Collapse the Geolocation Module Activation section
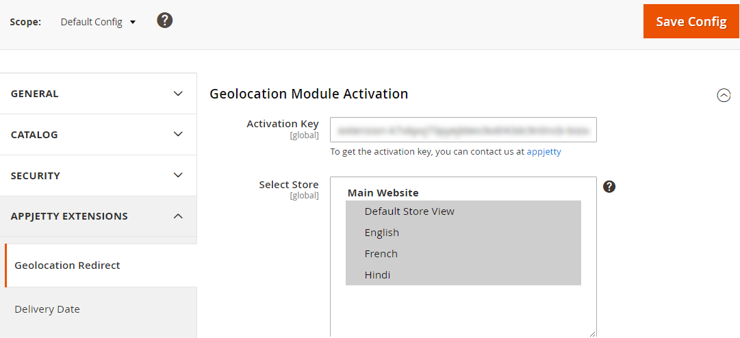Image resolution: width=740 pixels, height=338 pixels. tap(724, 96)
